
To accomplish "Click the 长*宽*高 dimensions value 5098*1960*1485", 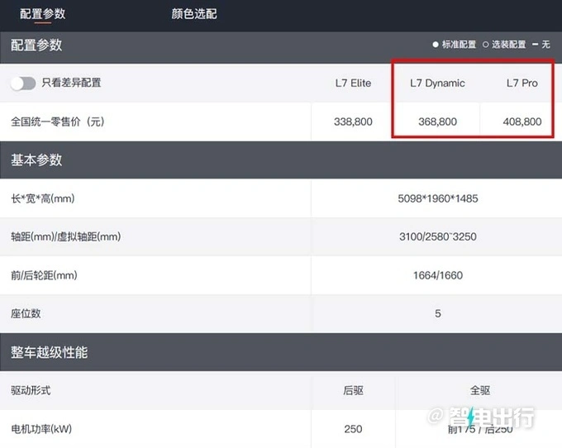I will pyautogui.click(x=437, y=198).
